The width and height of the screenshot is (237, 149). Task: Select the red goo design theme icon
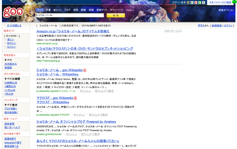coord(196,2)
